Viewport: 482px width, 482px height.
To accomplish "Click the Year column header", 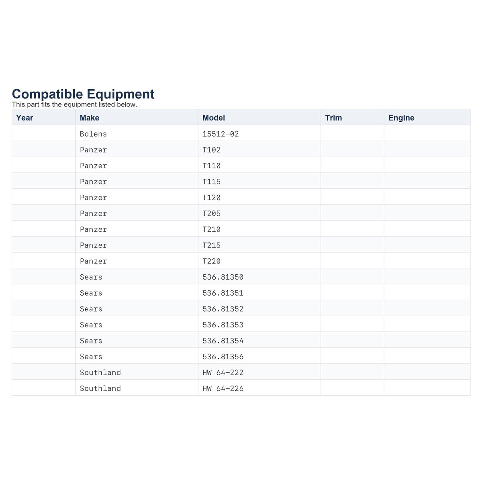I will coord(43,117).
